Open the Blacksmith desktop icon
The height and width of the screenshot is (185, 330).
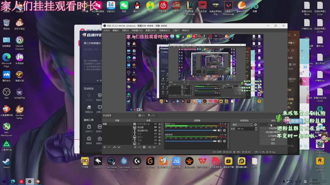pyautogui.click(x=189, y=163)
